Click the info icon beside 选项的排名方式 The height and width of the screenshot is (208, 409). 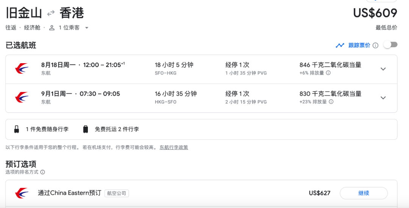[43, 172]
